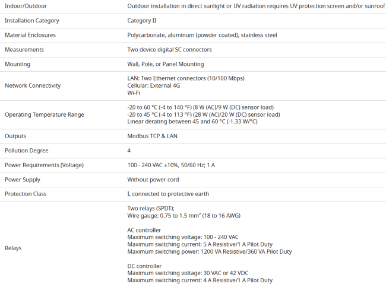Select the Measurements row label
Viewport: 386px width, 284px height.
[24, 50]
